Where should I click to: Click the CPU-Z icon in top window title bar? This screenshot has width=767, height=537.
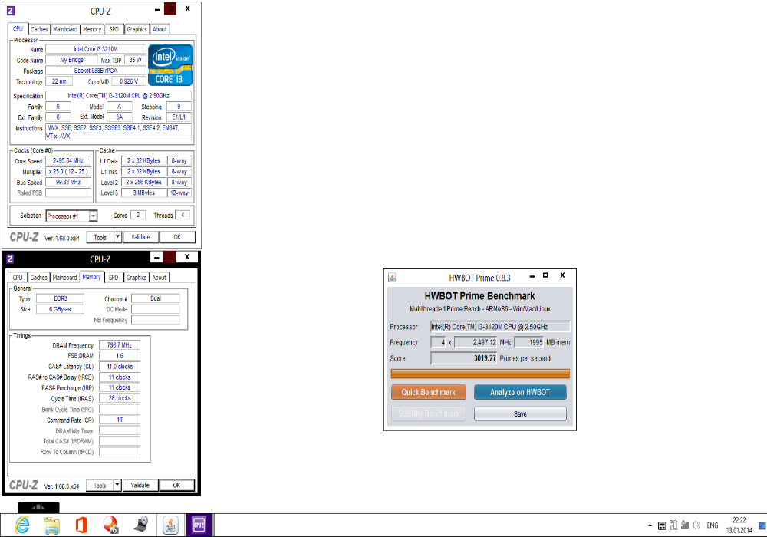tap(10, 10)
